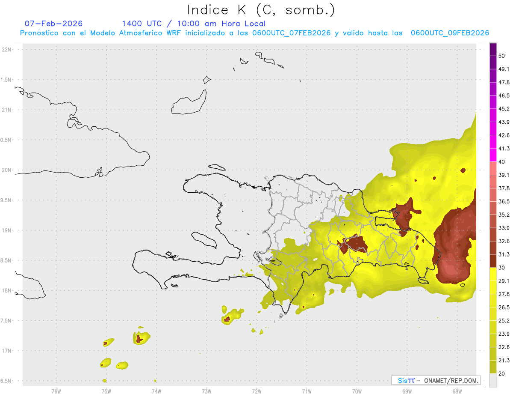
Task: Click colorbar label "49.1"
Action: (504, 69)
